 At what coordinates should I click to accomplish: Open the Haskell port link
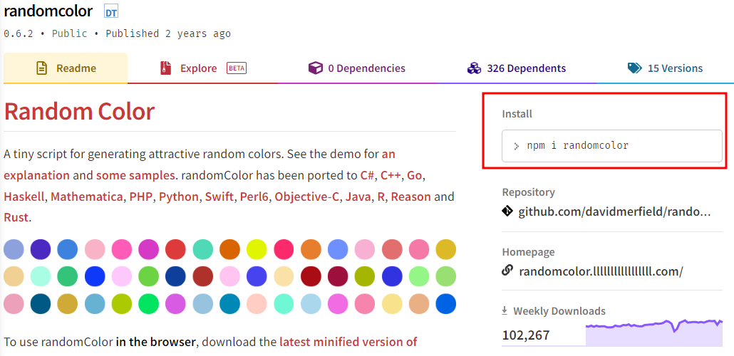coord(24,197)
